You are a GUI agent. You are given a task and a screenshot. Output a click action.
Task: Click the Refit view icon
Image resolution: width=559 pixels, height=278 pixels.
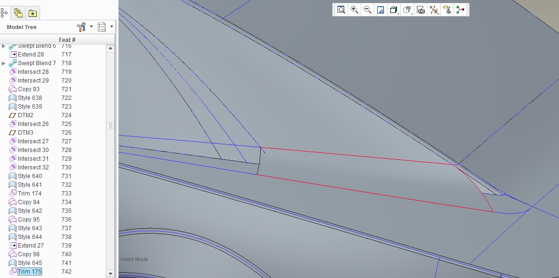pyautogui.click(x=341, y=10)
